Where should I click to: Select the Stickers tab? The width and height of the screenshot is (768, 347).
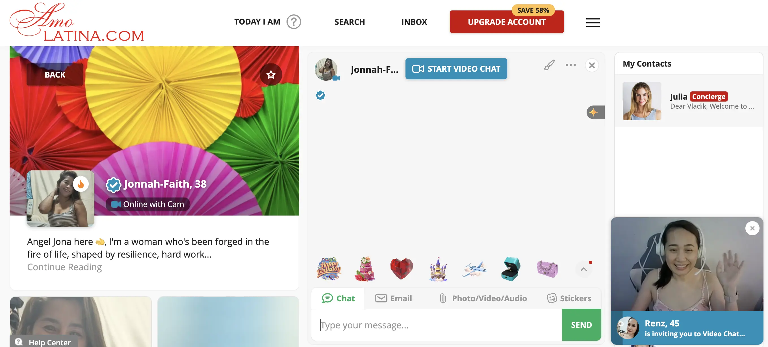(569, 298)
